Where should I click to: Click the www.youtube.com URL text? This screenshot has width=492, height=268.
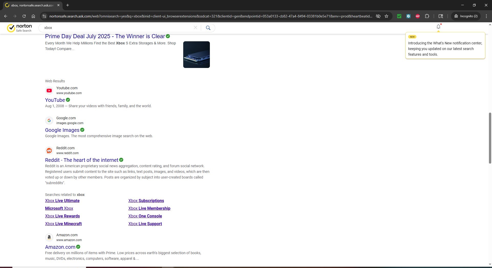point(69,93)
